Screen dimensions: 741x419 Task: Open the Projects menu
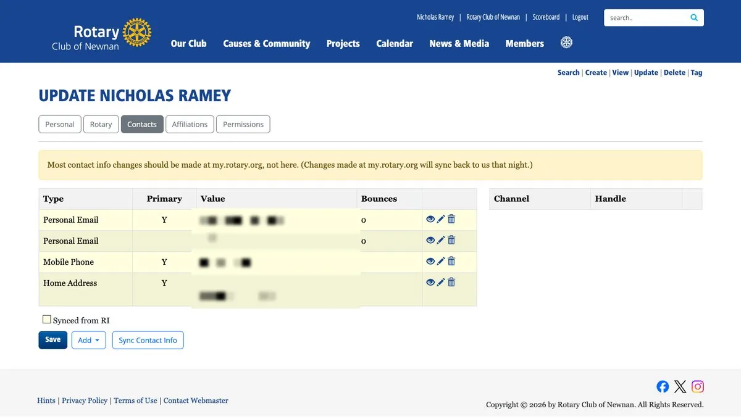pyautogui.click(x=343, y=43)
